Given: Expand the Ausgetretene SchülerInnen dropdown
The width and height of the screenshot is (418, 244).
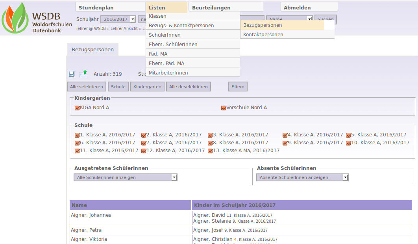Looking at the screenshot, I should [x=126, y=177].
